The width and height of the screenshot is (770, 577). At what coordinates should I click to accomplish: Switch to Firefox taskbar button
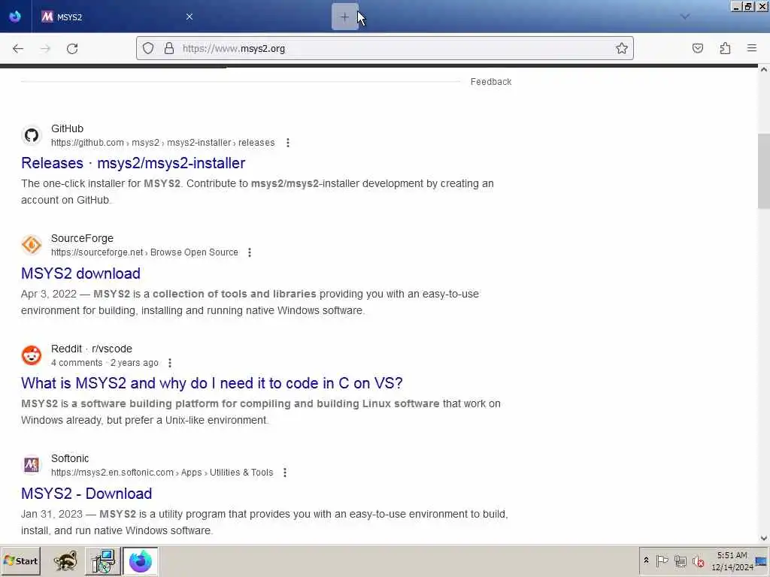click(x=141, y=560)
